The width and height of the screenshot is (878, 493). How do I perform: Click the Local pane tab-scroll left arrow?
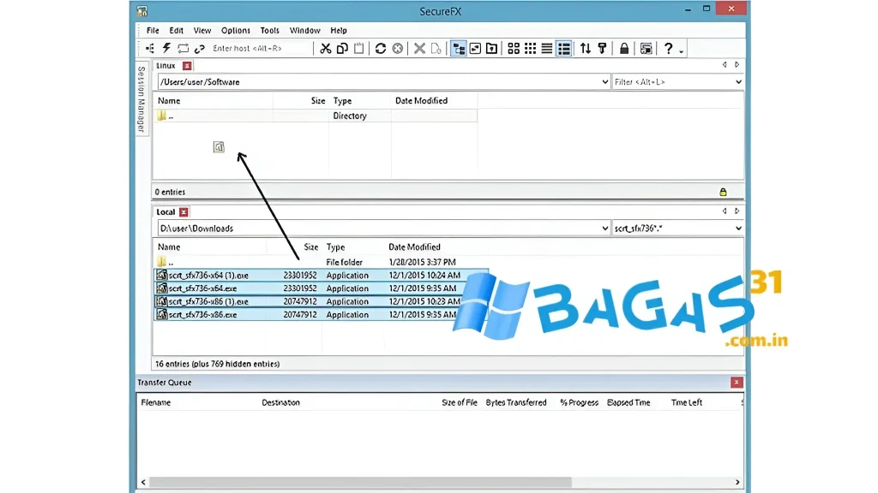click(725, 211)
